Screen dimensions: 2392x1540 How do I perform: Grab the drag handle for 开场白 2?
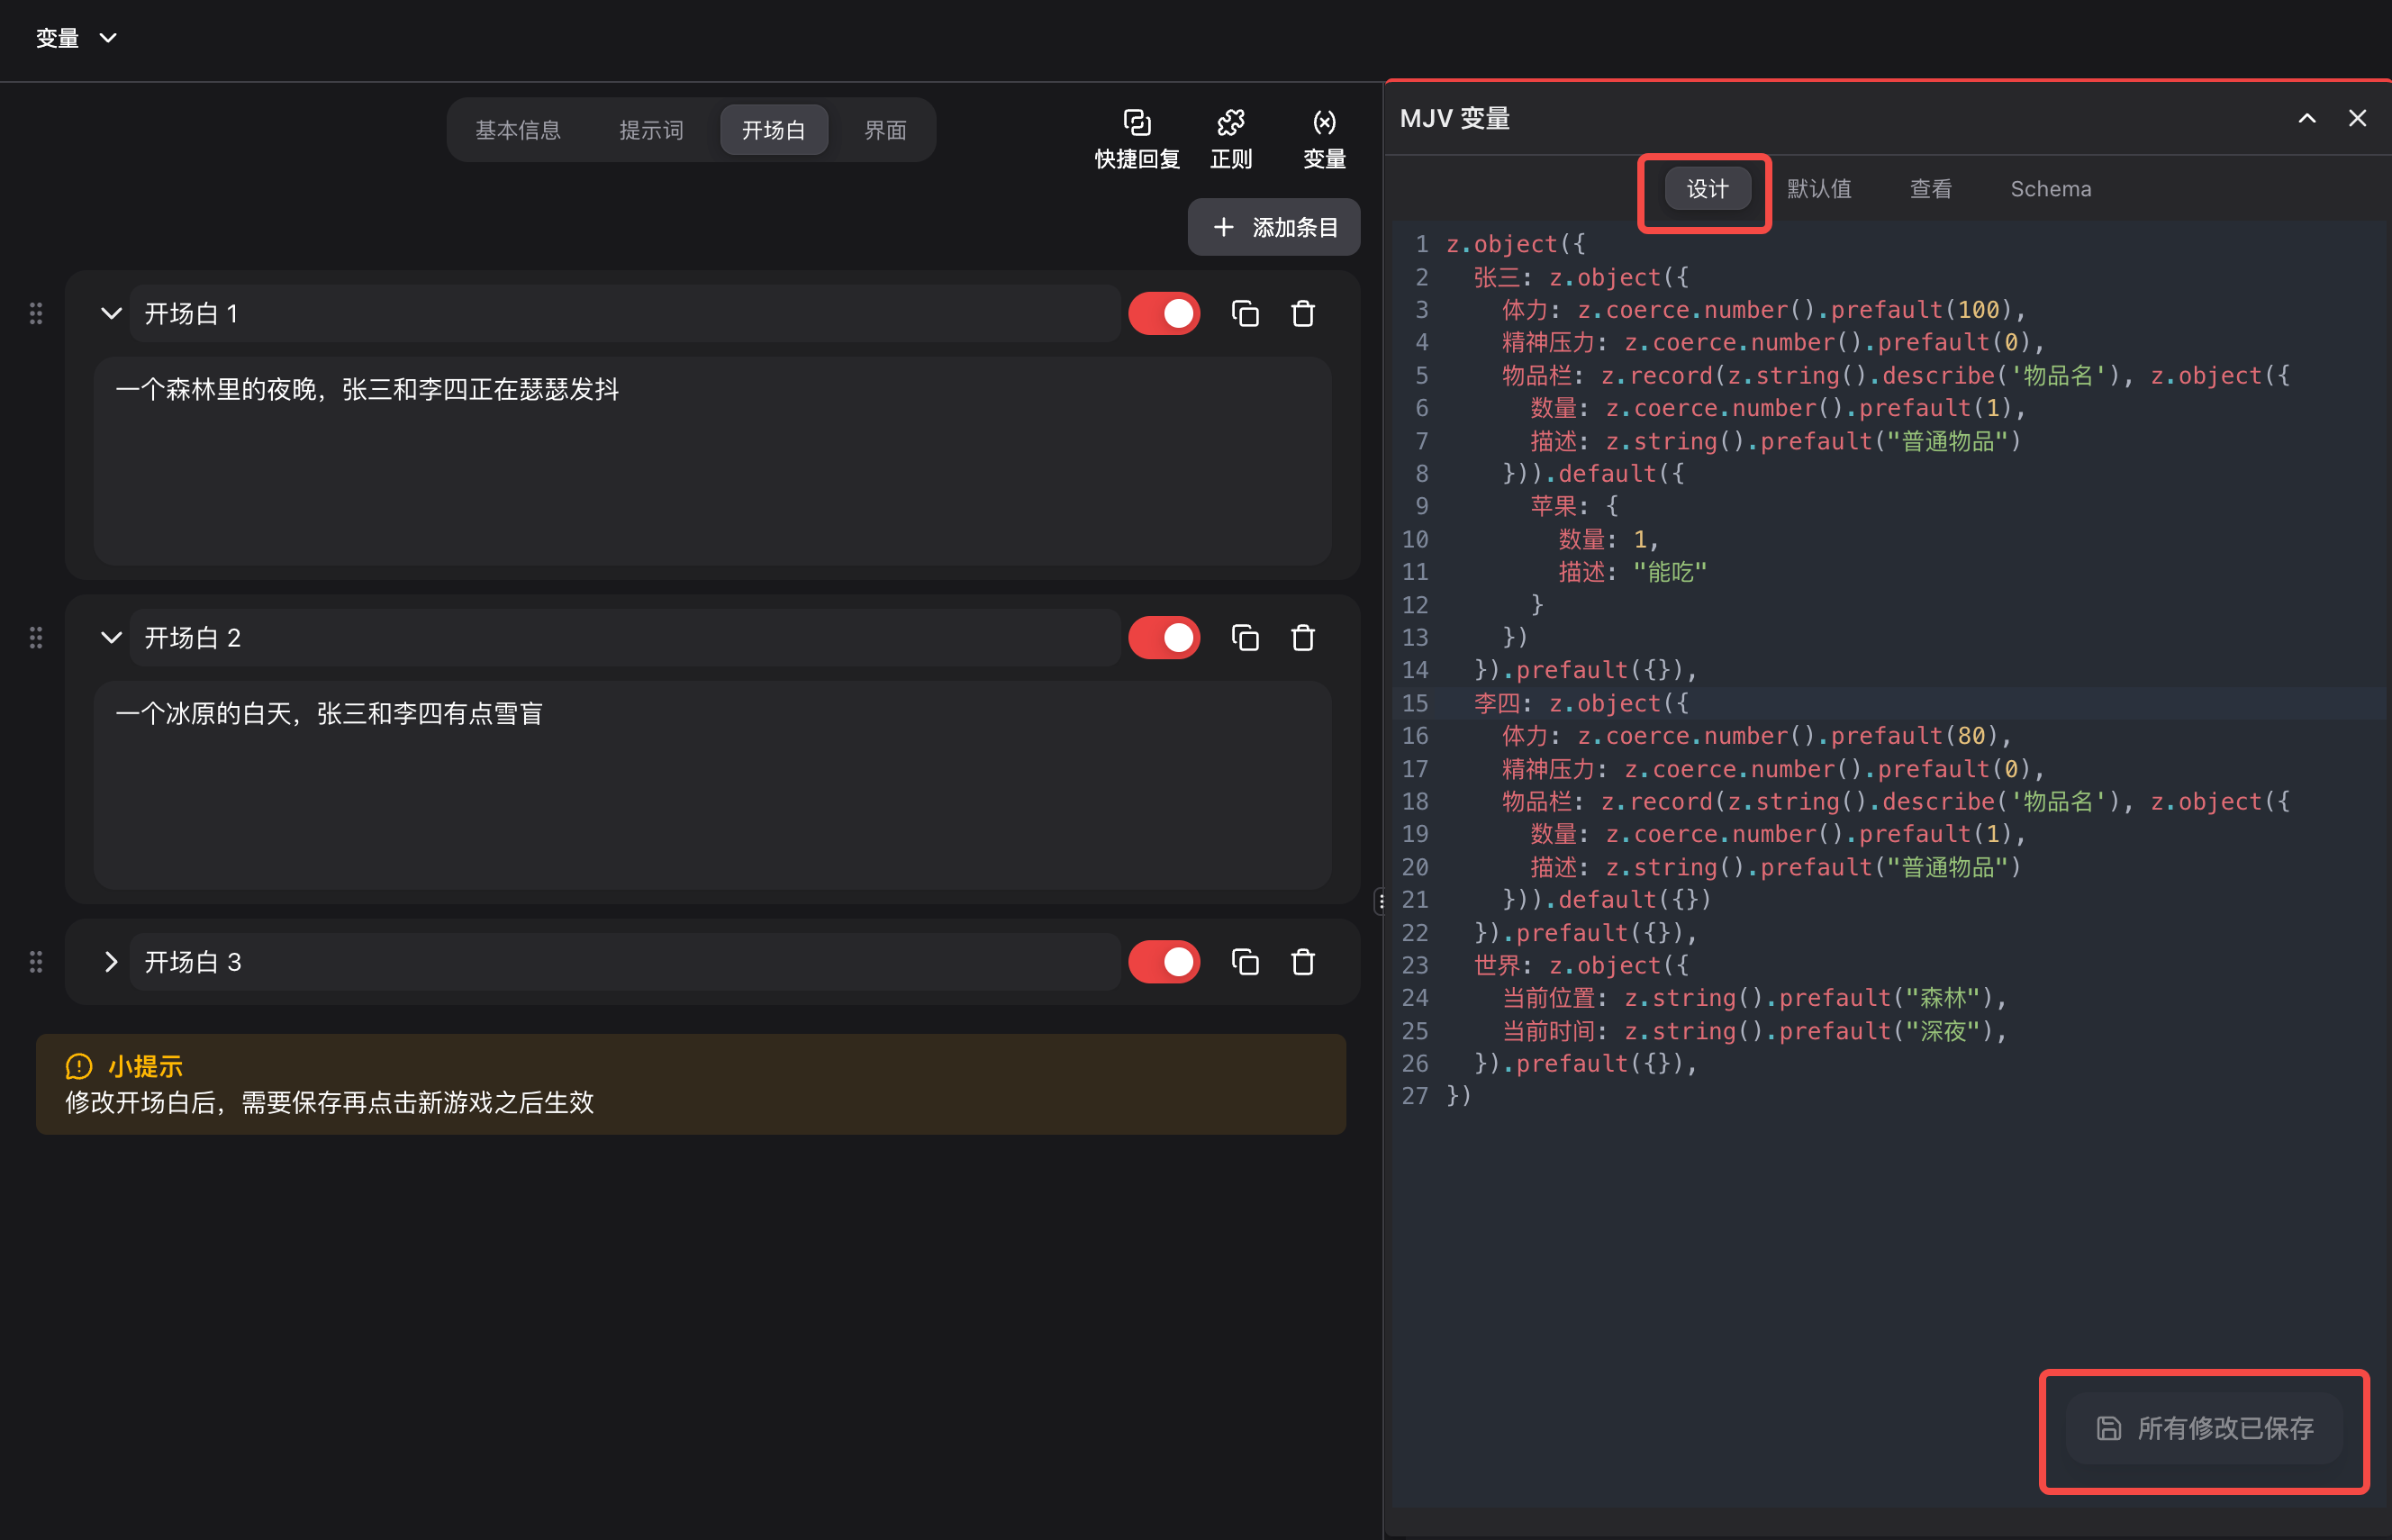tap(36, 638)
